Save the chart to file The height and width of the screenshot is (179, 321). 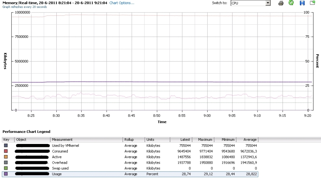pos(302,3)
